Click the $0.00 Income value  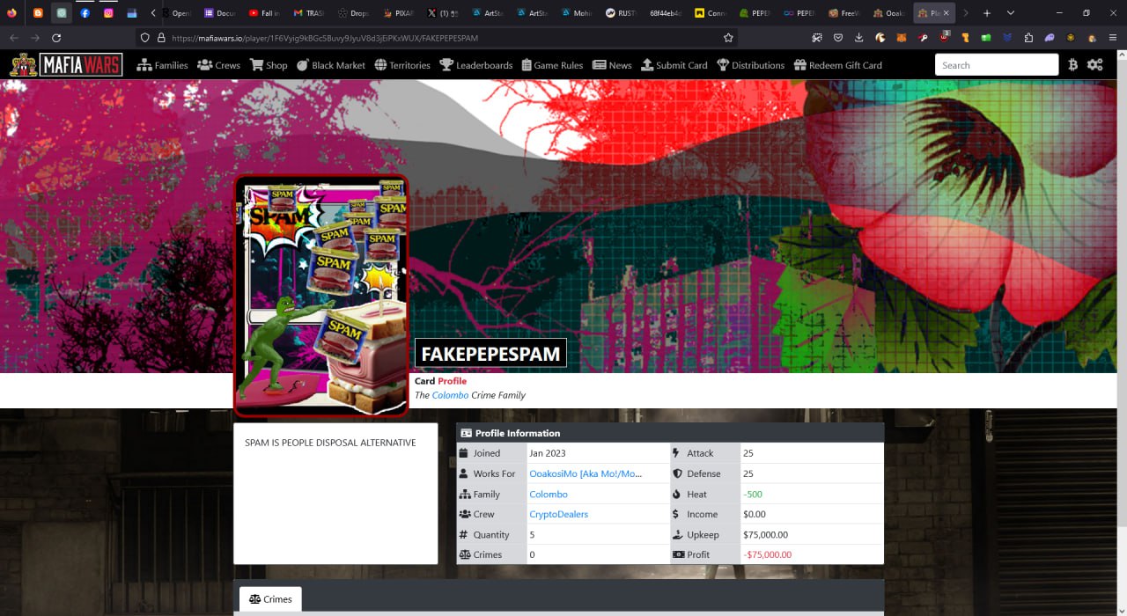(x=755, y=514)
